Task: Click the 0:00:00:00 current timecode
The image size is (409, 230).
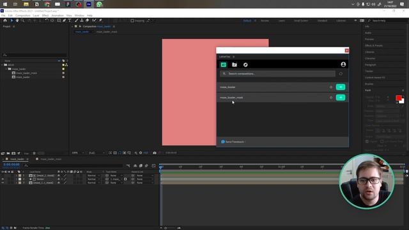Action: [12, 165]
